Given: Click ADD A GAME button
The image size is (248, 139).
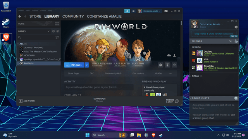Looking at the screenshot, I should (x=27, y=101).
